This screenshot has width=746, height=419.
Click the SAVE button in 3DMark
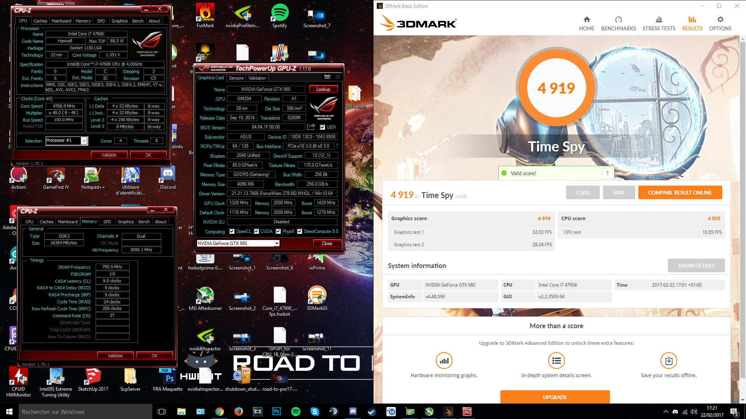coord(619,193)
